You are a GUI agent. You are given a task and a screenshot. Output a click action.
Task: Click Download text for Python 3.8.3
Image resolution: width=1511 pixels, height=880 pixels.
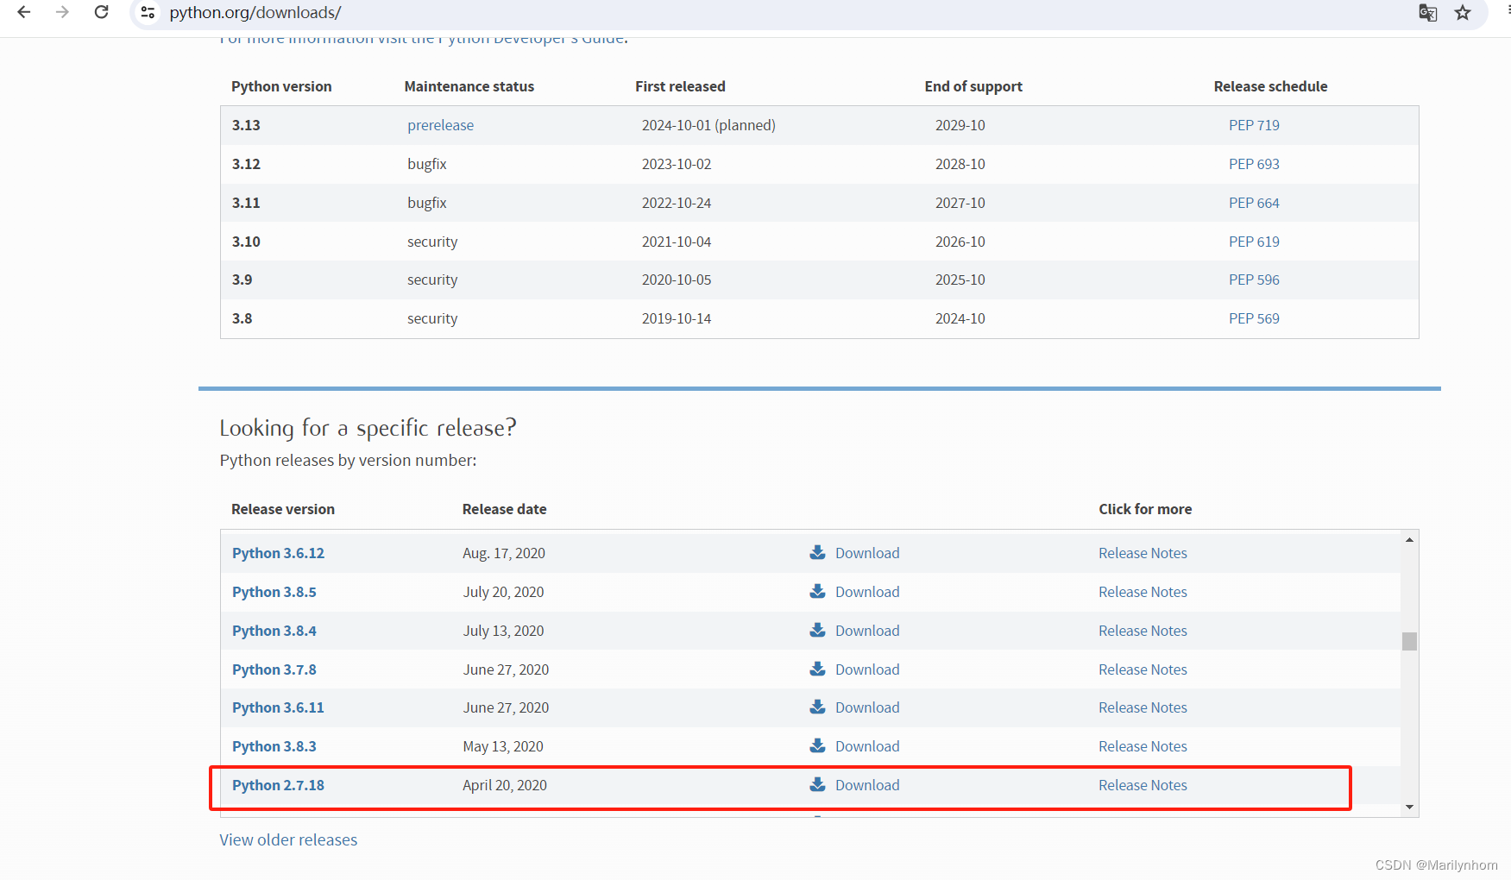[x=867, y=746]
